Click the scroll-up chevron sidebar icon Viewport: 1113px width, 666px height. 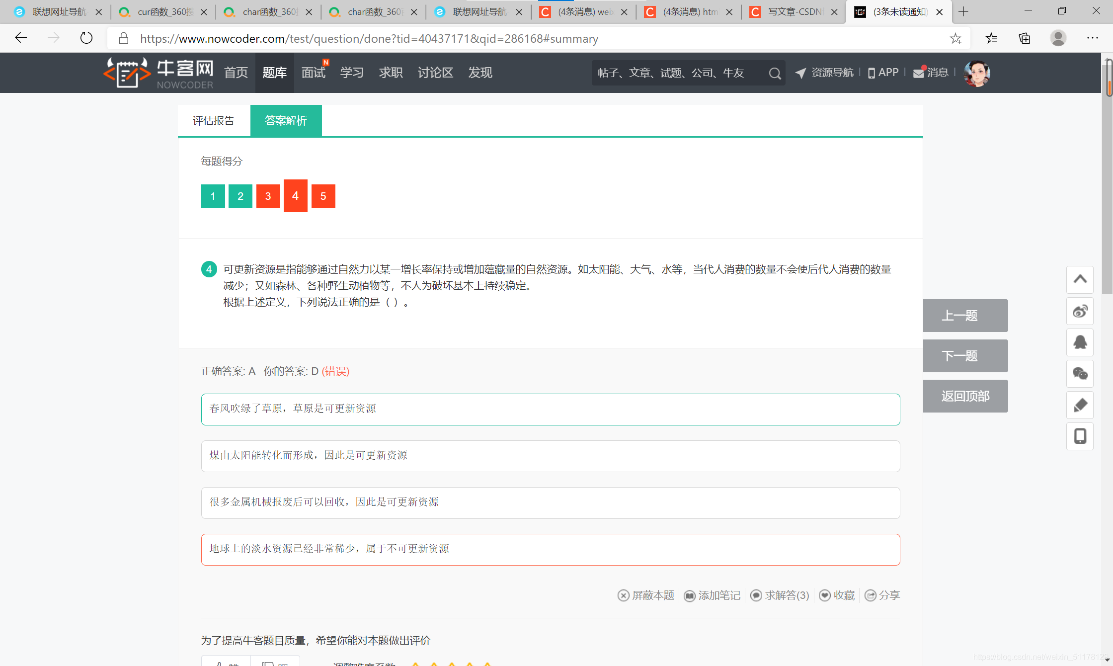click(1080, 279)
